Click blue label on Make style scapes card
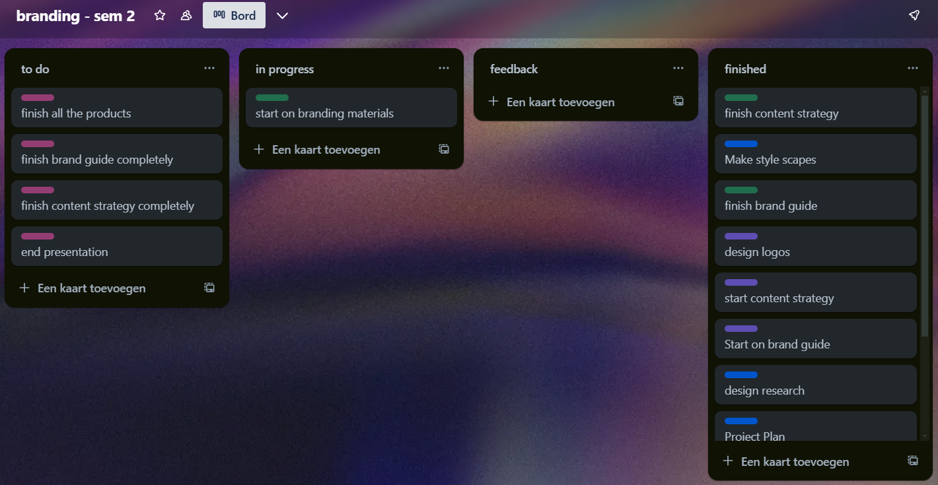This screenshot has width=938, height=485. (x=741, y=144)
